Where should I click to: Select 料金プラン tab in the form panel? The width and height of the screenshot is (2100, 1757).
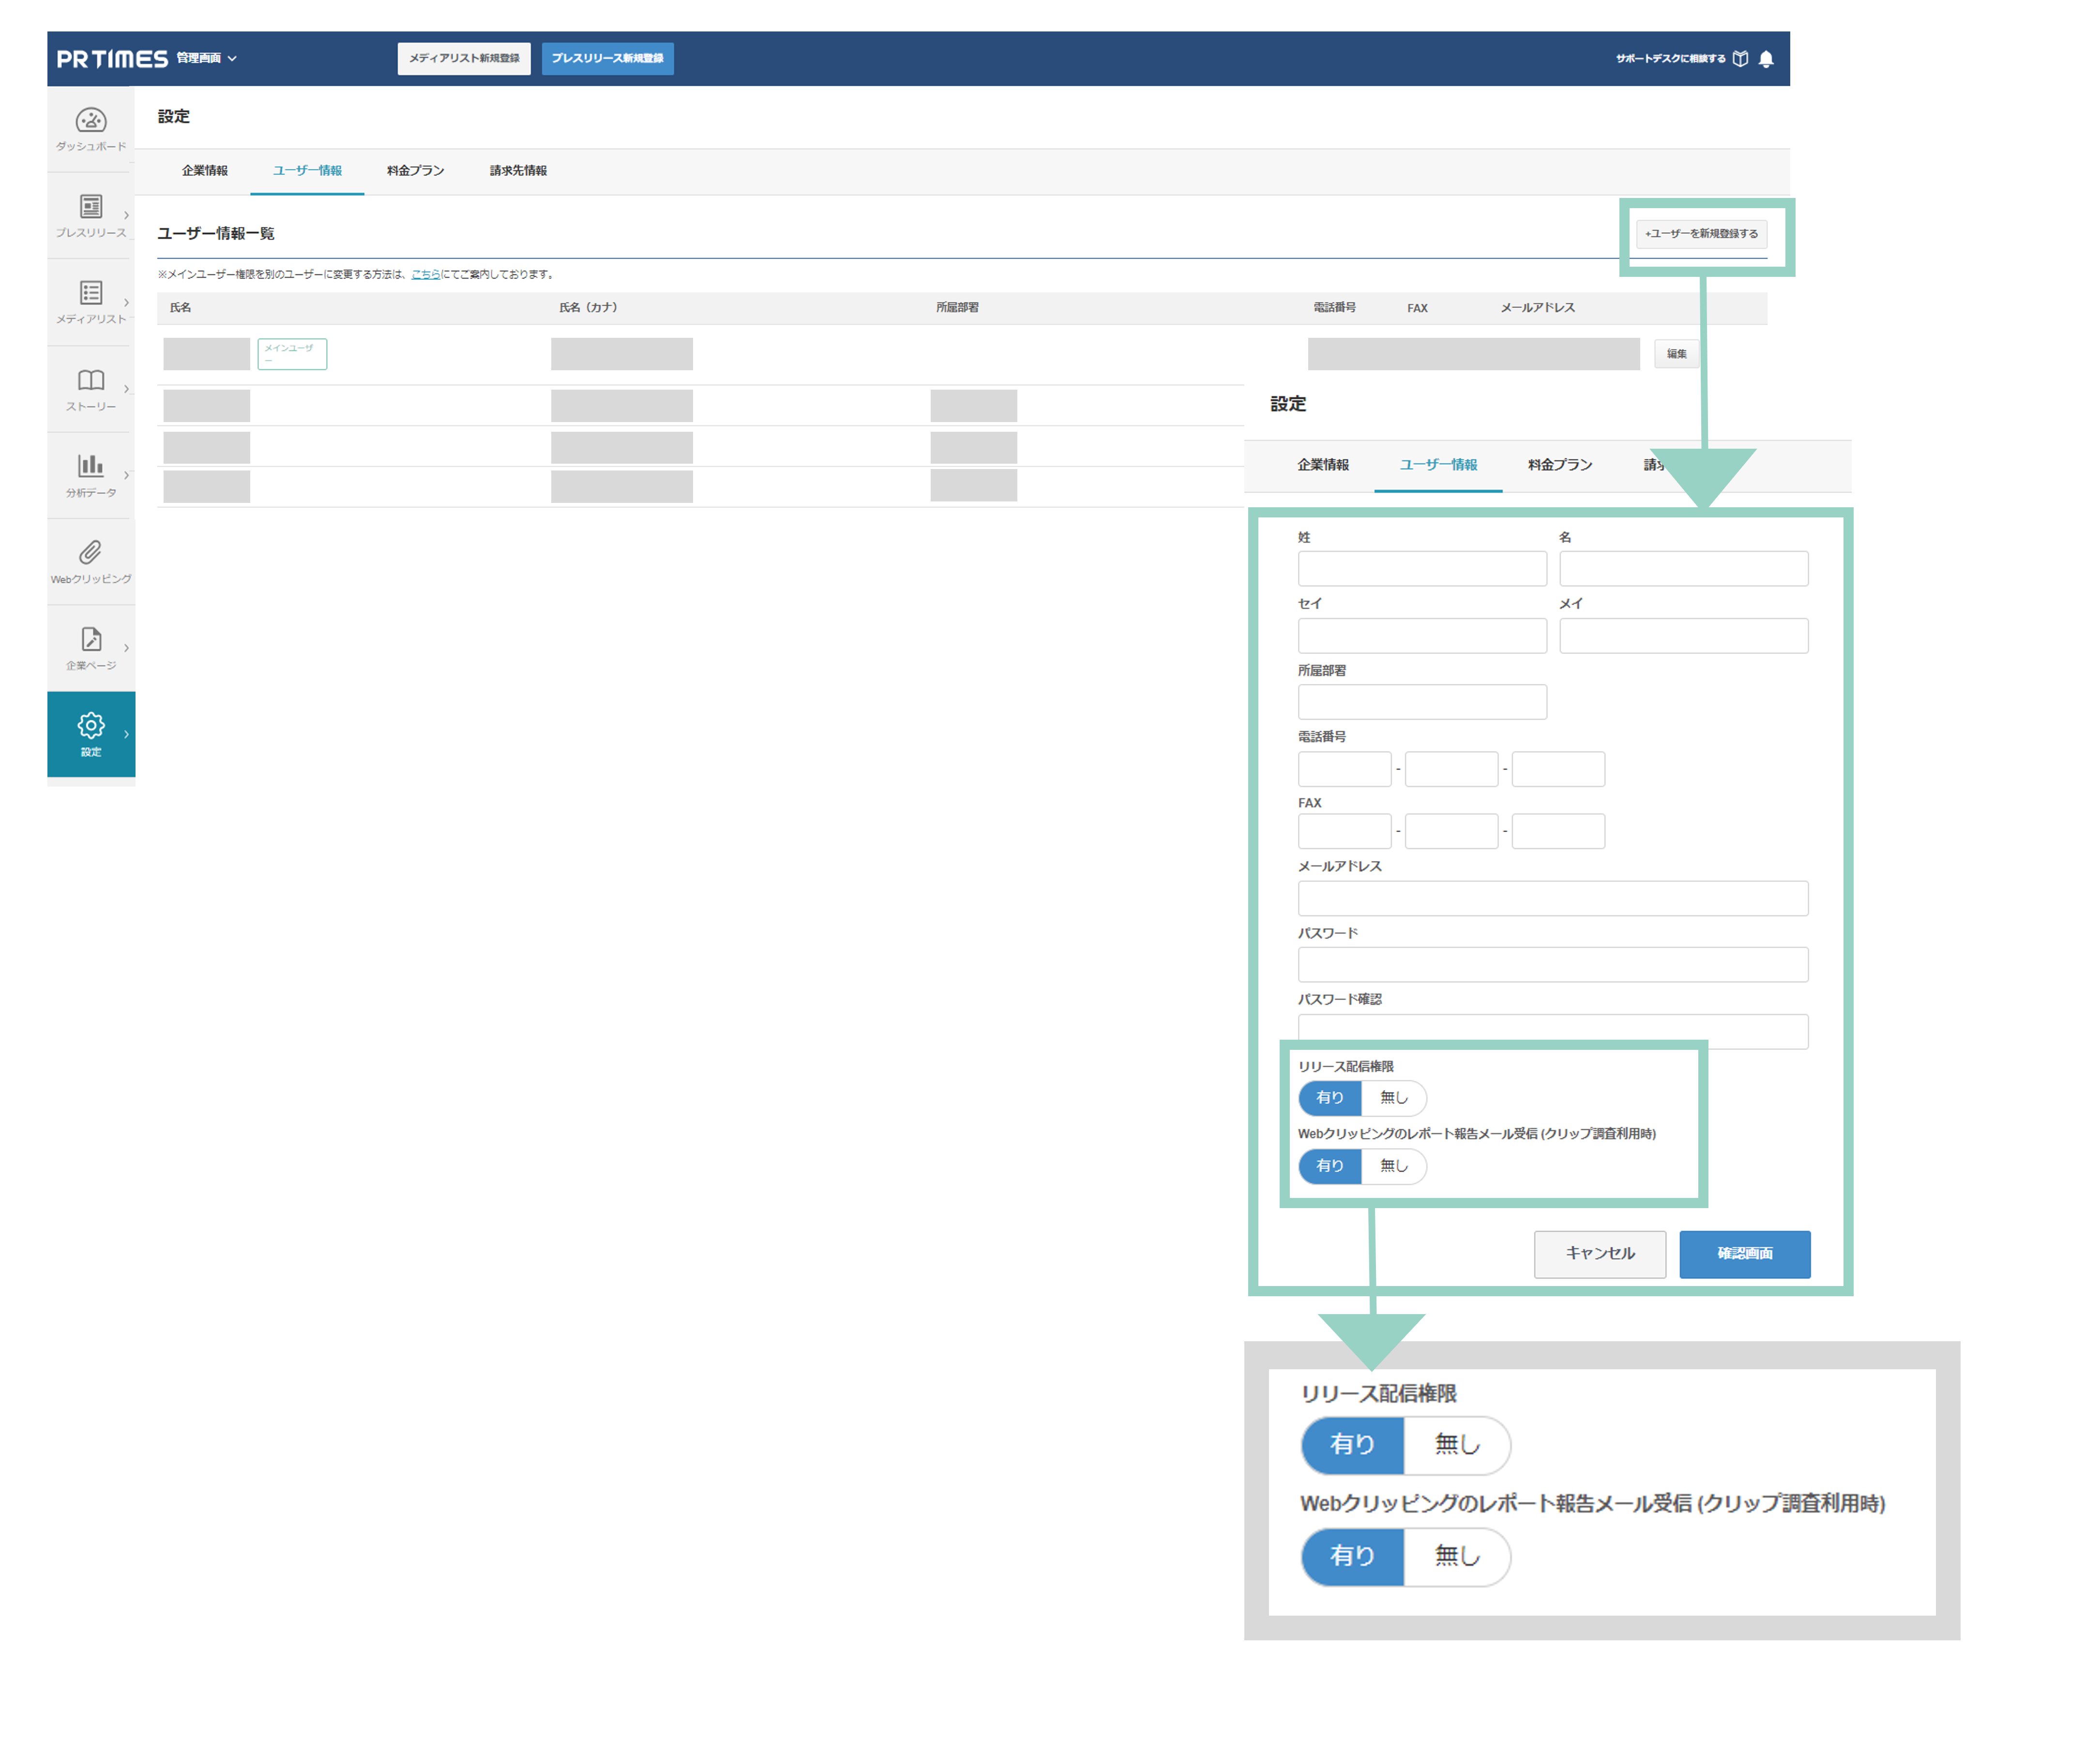[1560, 465]
